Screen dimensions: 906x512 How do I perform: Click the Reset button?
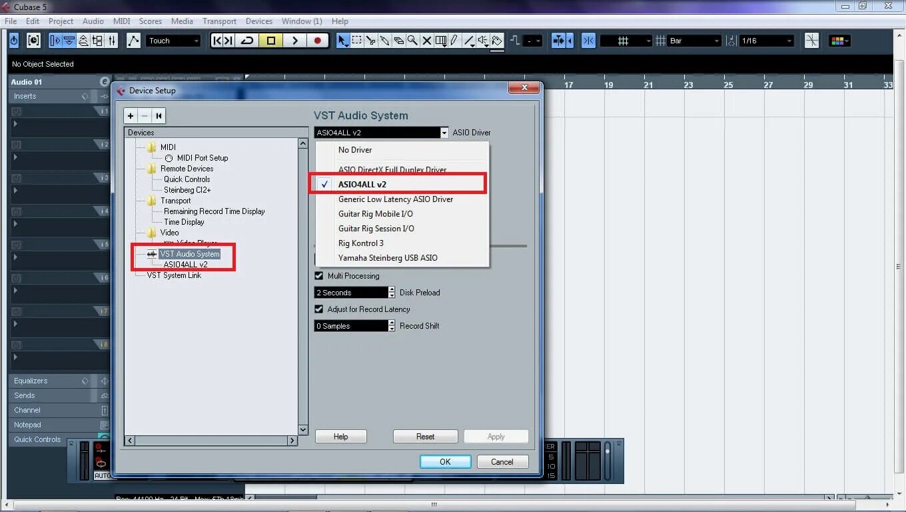425,437
